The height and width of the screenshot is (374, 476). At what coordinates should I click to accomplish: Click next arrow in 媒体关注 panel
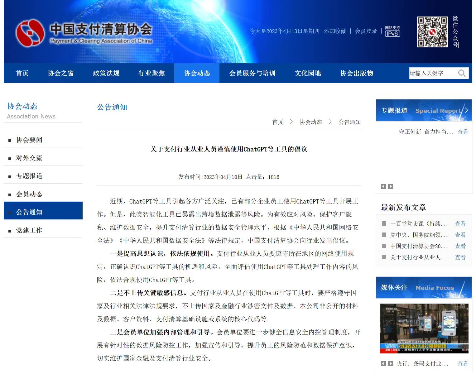[390, 363]
